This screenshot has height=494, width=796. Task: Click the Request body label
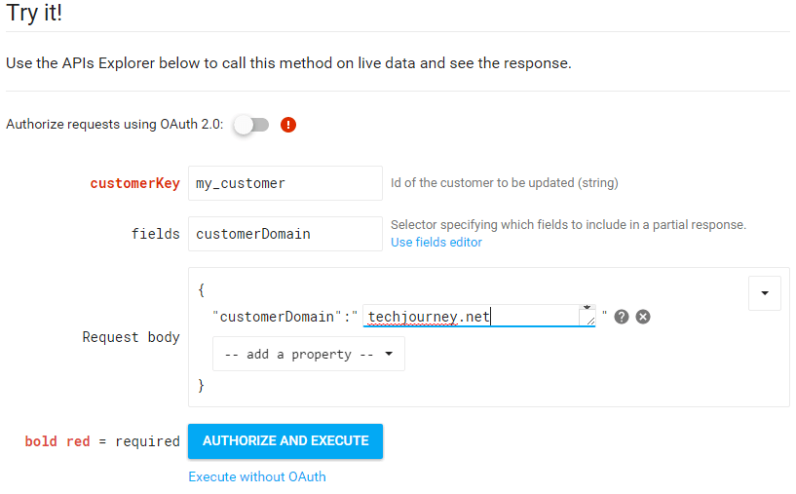click(x=131, y=337)
